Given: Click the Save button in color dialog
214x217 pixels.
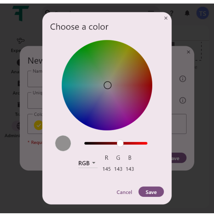Looking at the screenshot, I should [x=151, y=192].
